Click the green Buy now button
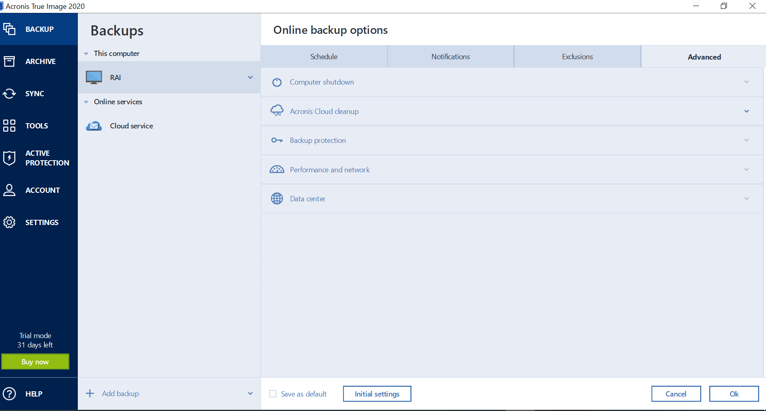Image resolution: width=766 pixels, height=411 pixels. coord(35,361)
